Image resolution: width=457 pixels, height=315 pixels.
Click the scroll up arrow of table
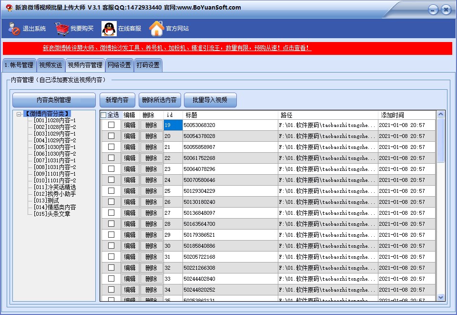pyautogui.click(x=440, y=114)
